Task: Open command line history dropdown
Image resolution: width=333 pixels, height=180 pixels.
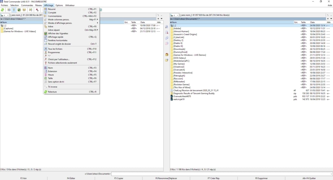Action: [331, 174]
